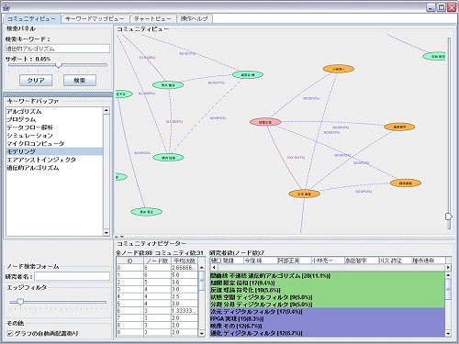
Task: Select the 位相 [17(9.4%)] green row
Action: coord(328,283)
